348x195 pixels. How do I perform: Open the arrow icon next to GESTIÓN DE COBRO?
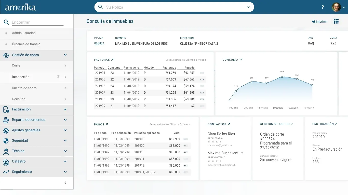coord(292,124)
